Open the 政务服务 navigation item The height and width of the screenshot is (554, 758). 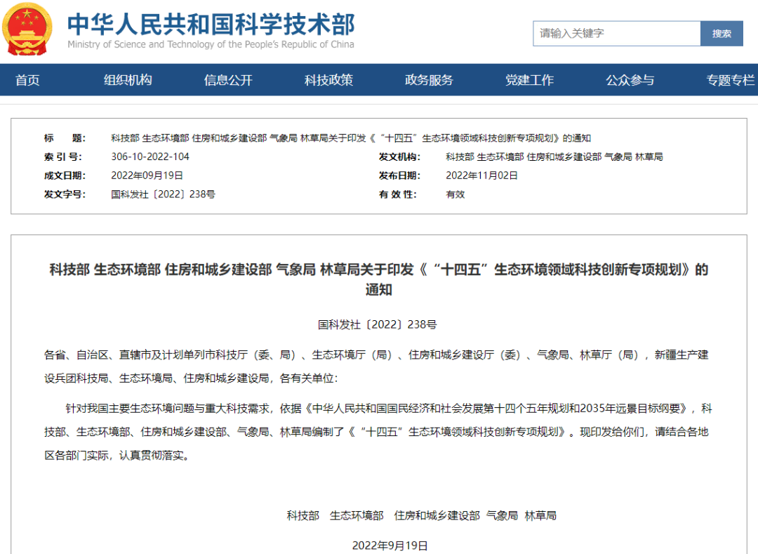pos(429,80)
